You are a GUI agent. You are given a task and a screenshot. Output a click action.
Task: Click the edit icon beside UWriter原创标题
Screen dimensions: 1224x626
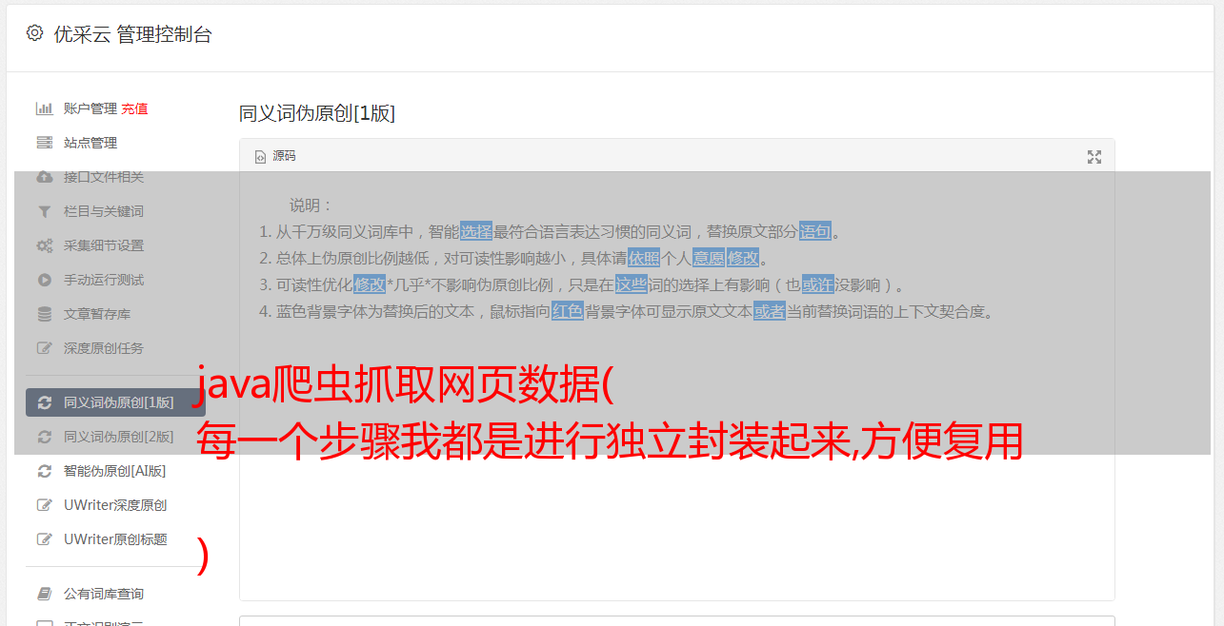tap(44, 539)
